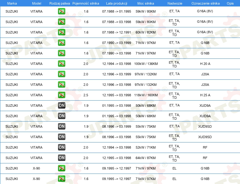Click petrol icon in the 12.1996 -> 03.1998 row

(61, 85)
